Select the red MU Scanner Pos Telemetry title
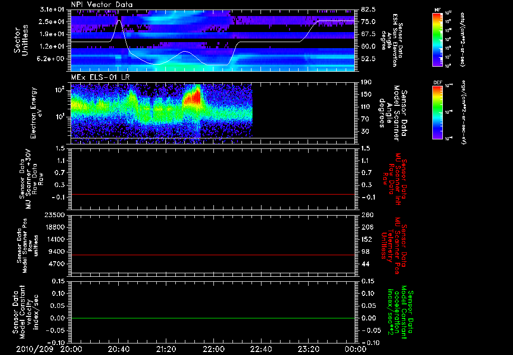This screenshot has width=513, height=355. coord(394,246)
